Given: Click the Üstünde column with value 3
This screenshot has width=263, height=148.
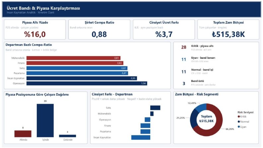Looking at the screenshot, I should [67, 136].
